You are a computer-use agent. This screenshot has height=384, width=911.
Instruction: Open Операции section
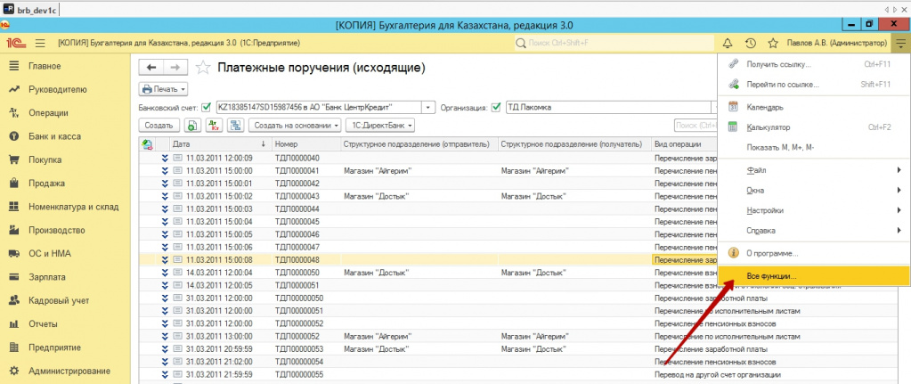click(48, 113)
